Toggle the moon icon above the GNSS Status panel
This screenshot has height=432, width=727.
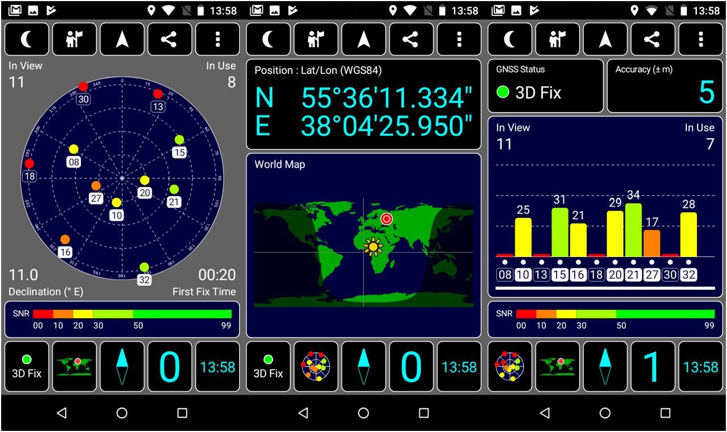(x=510, y=39)
